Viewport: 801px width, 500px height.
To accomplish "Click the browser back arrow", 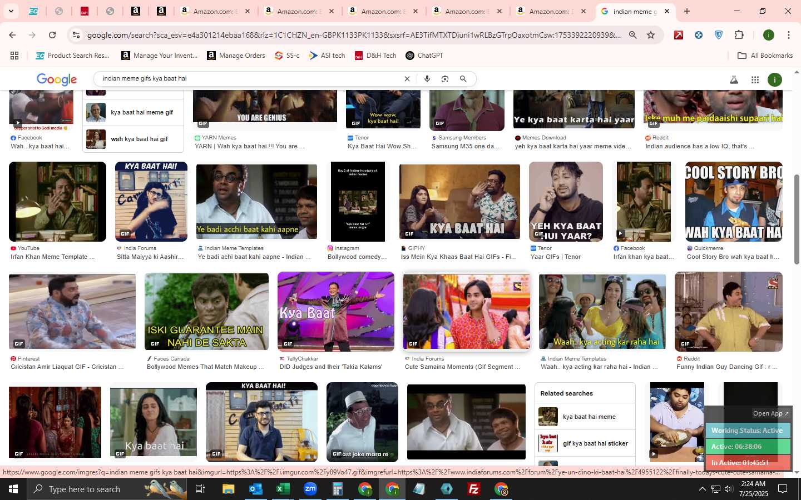I will click(12, 35).
